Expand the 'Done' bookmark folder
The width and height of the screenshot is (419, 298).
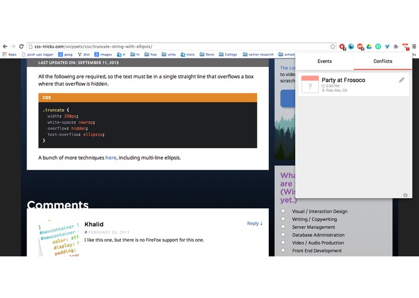(x=207, y=54)
